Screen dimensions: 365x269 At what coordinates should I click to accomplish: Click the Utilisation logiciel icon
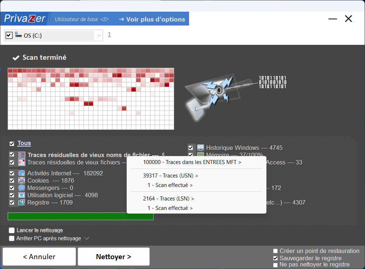22,195
